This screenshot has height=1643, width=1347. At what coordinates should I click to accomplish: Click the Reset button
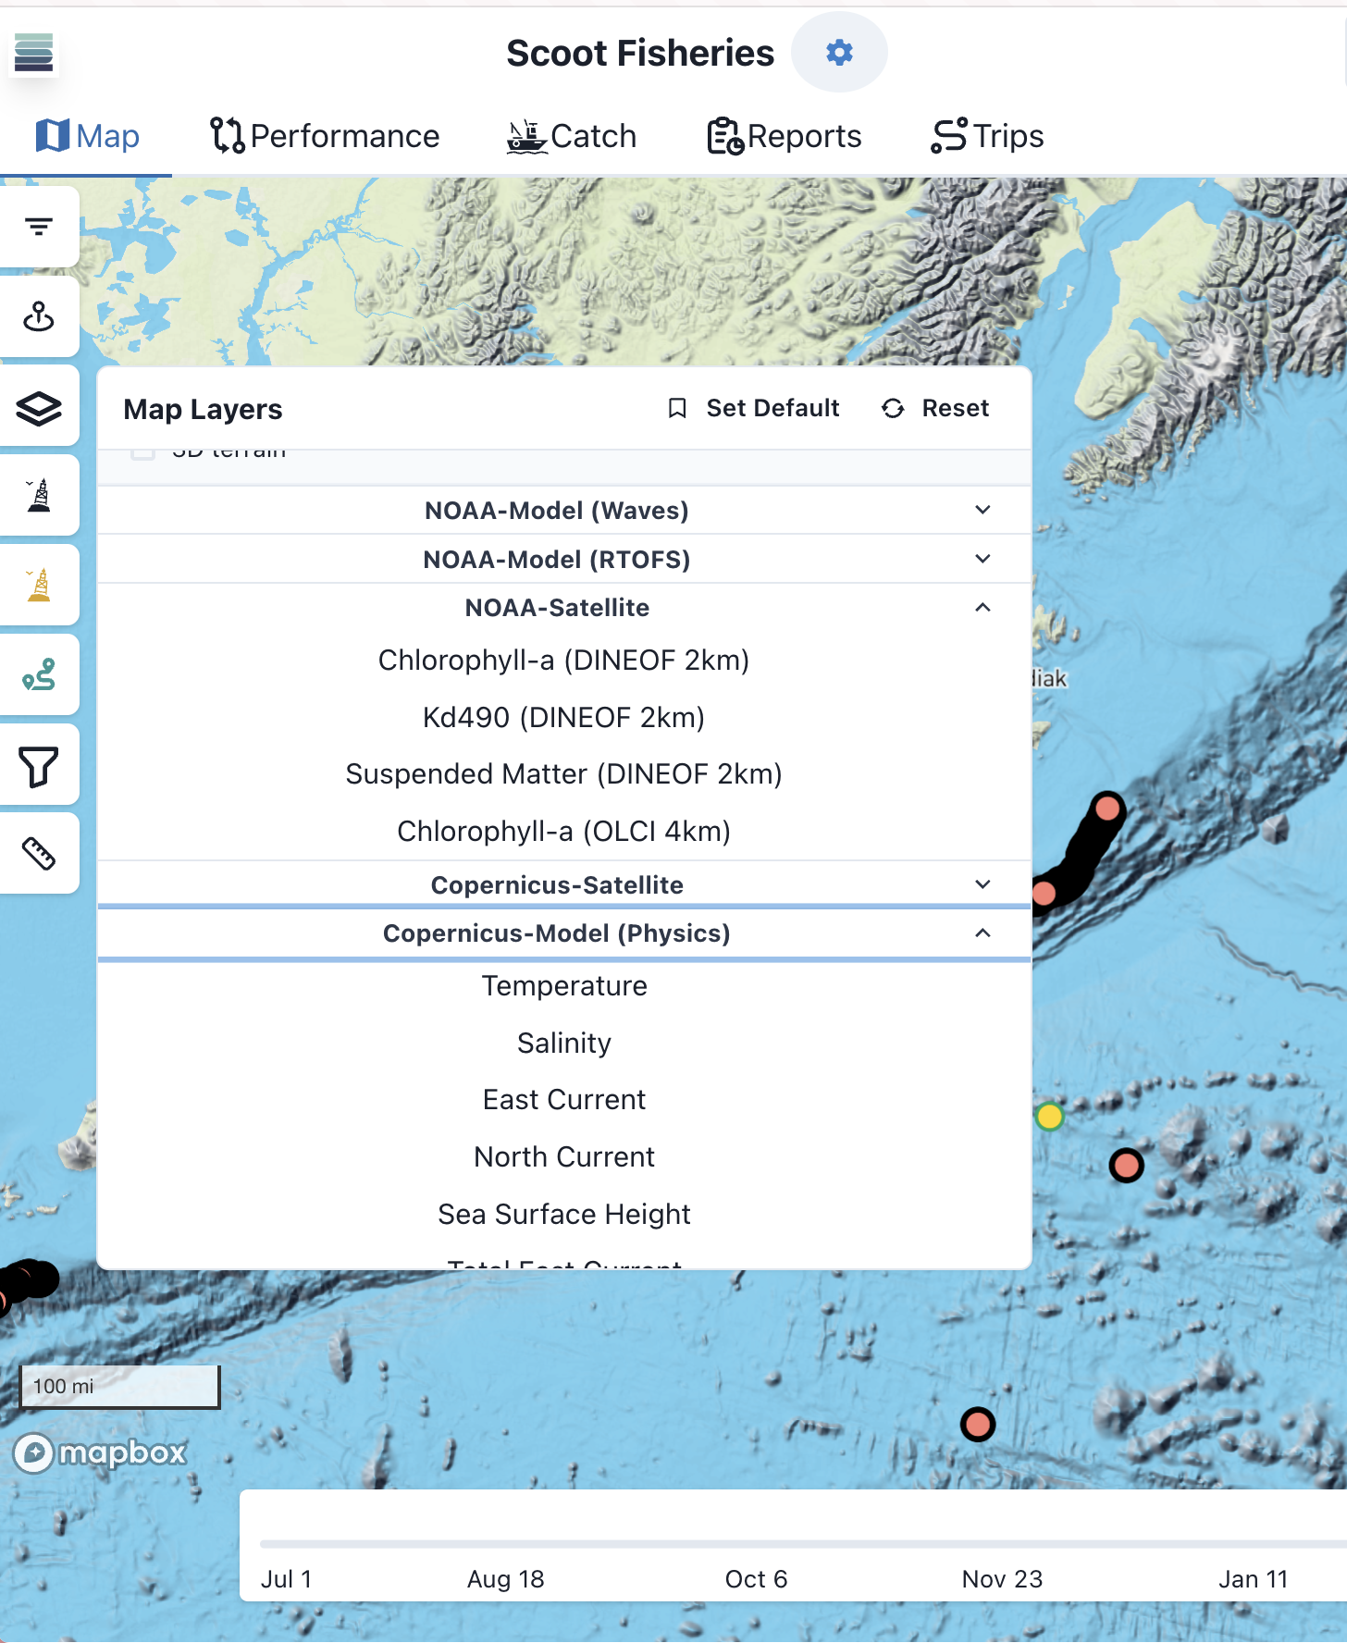[935, 408]
